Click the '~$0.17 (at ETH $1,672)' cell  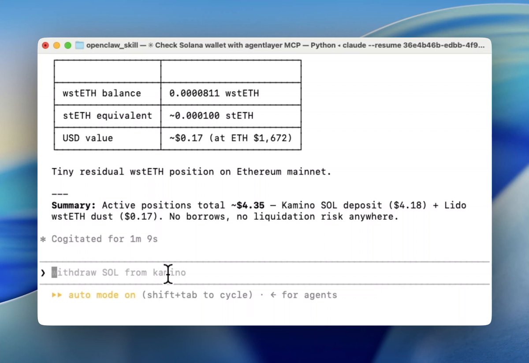[231, 138]
